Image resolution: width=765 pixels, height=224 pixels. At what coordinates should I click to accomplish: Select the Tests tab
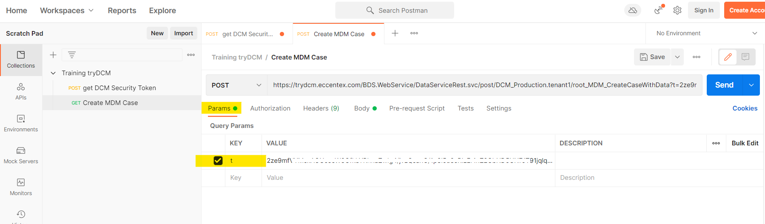(466, 108)
